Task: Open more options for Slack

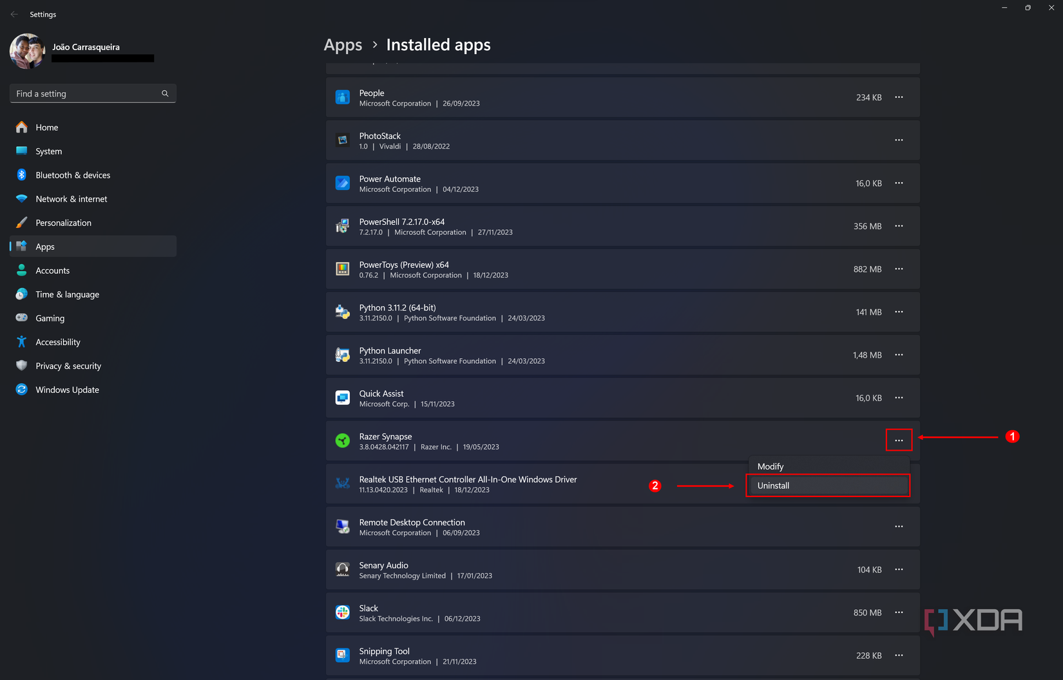Action: pos(899,612)
